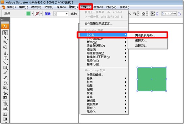This screenshot has height=124, width=184.
Task: Open the 筆畫 stroke panel link
Action: [48, 14]
